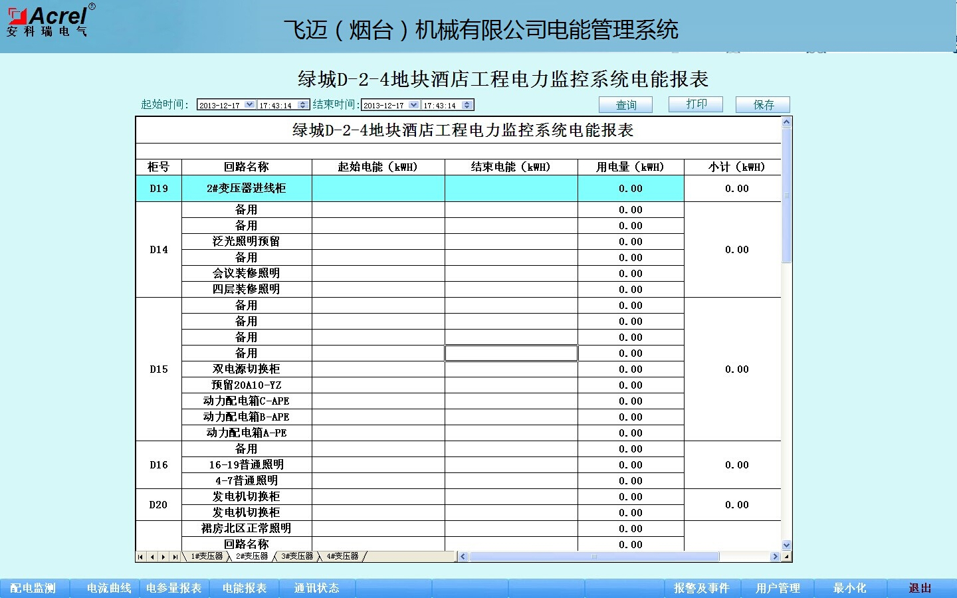Save report with 保存 button

click(x=763, y=105)
